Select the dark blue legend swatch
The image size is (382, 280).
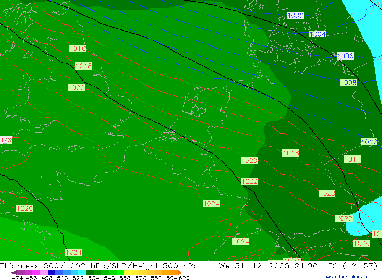52,272
